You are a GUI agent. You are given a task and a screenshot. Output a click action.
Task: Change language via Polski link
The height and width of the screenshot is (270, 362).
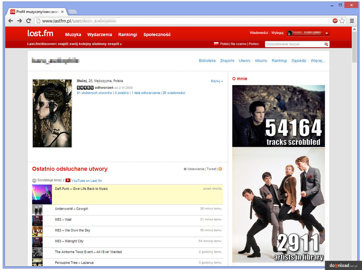pos(224,44)
